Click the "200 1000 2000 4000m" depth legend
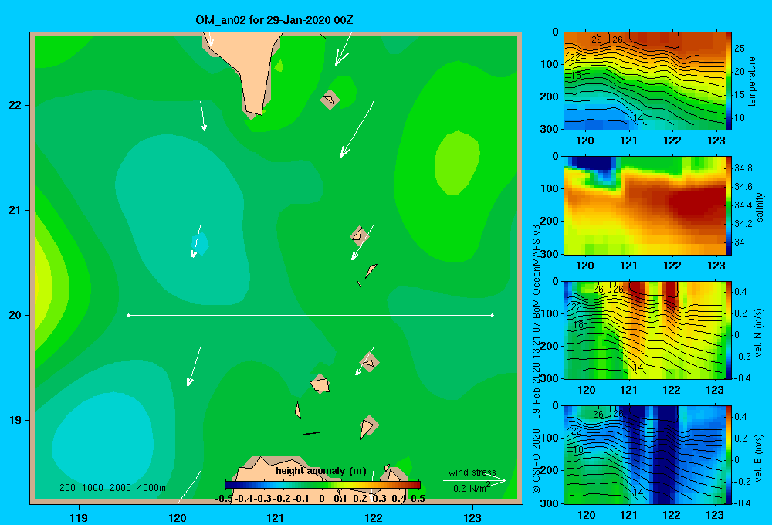This screenshot has height=525, width=772. click(113, 488)
